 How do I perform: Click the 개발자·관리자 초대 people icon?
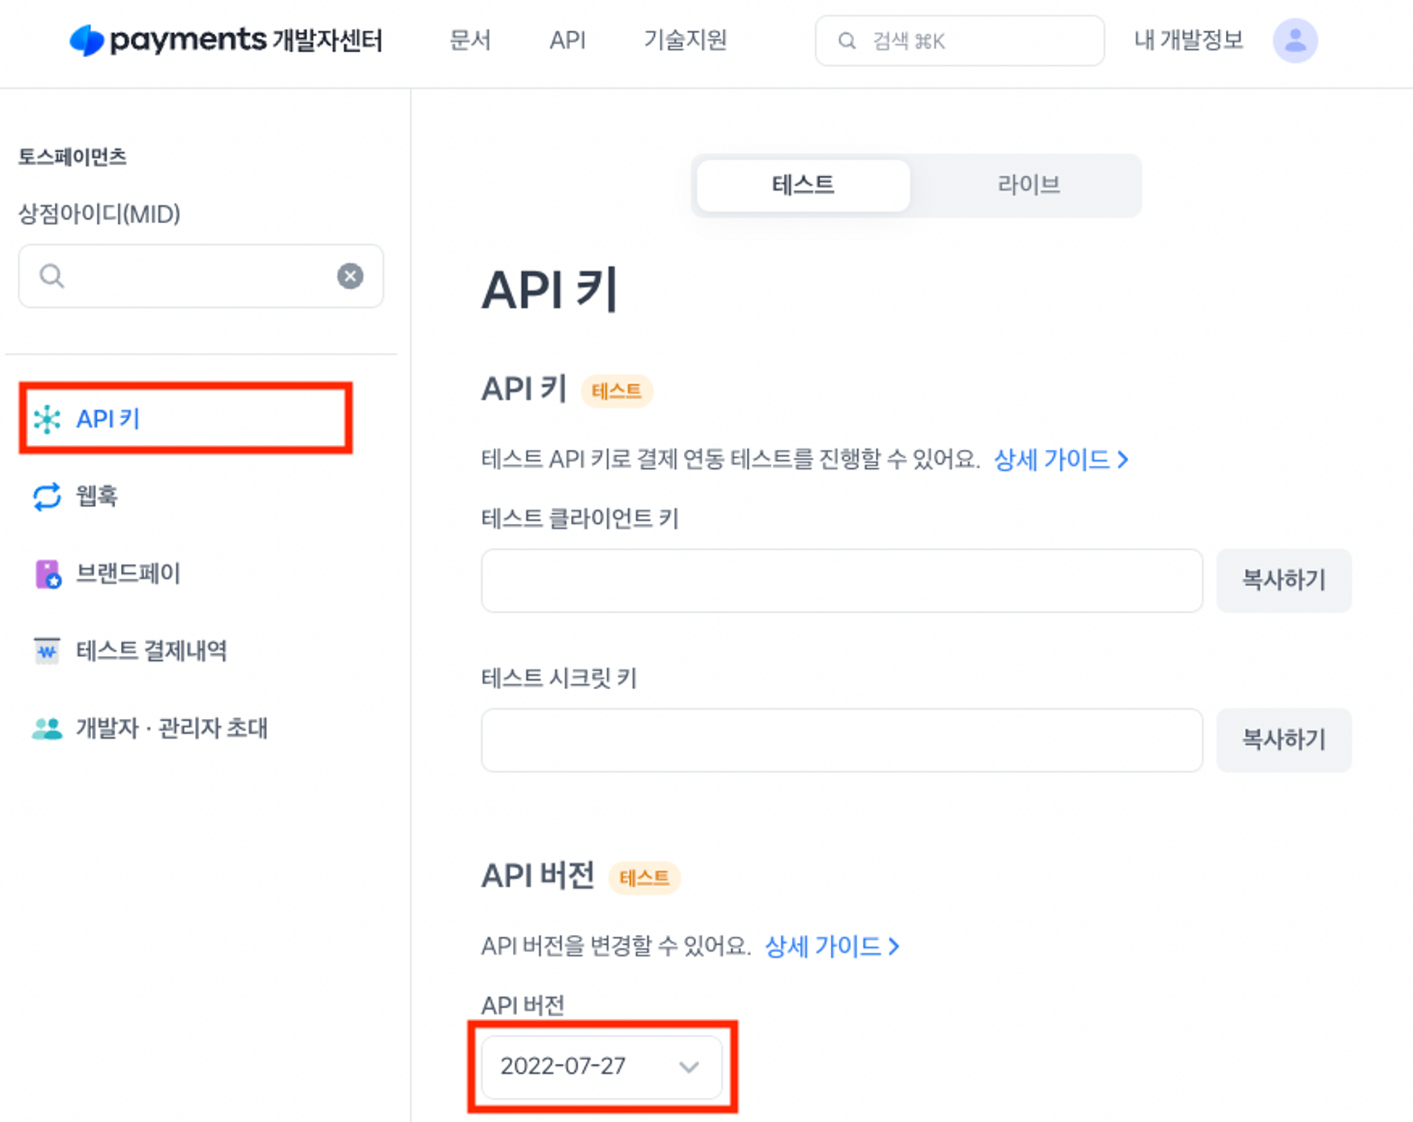[x=47, y=728]
